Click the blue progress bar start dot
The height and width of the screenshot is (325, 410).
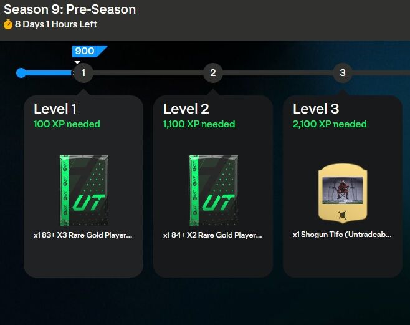[21, 73]
